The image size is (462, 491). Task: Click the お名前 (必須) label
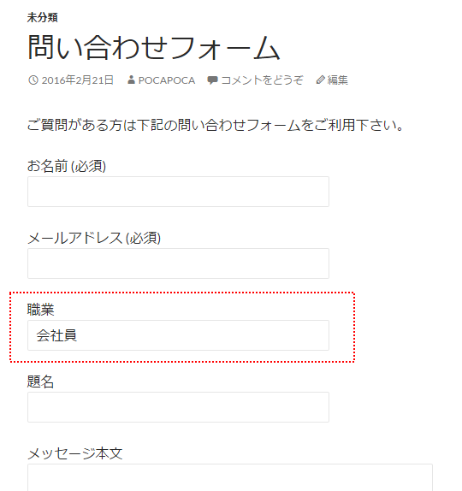click(x=67, y=166)
